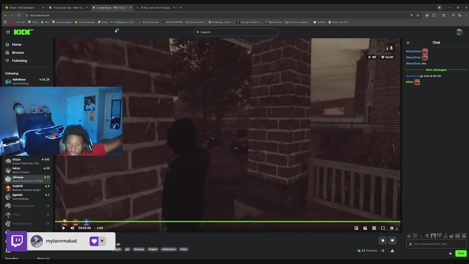
Task: Open ColaC9 Batman Arkham Knight channel
Action: pos(27,188)
